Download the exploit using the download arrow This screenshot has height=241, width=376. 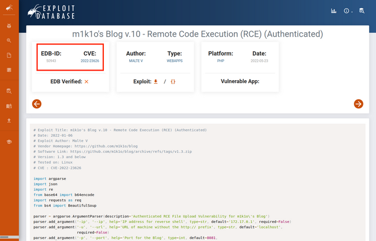click(x=156, y=81)
